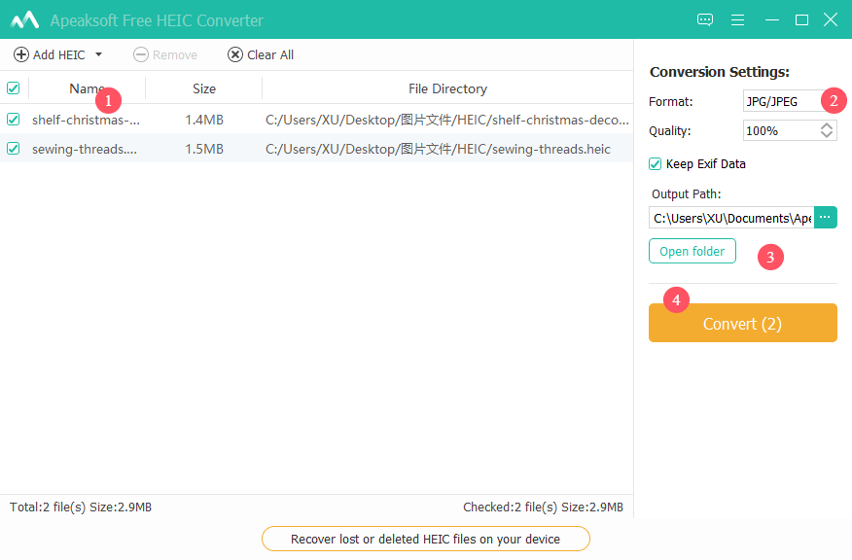Uncheck shelf-christmas file checkbox

(x=14, y=120)
